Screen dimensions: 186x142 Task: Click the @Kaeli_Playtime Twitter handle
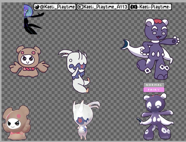[57, 7]
